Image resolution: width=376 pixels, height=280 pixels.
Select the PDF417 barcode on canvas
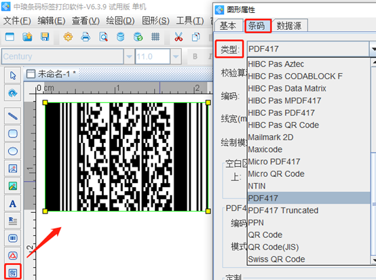126,157
